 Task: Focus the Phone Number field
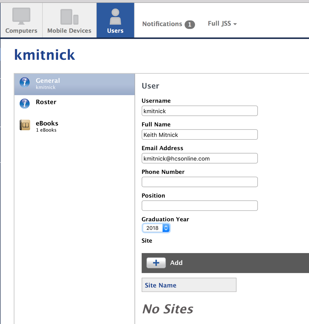200,182
